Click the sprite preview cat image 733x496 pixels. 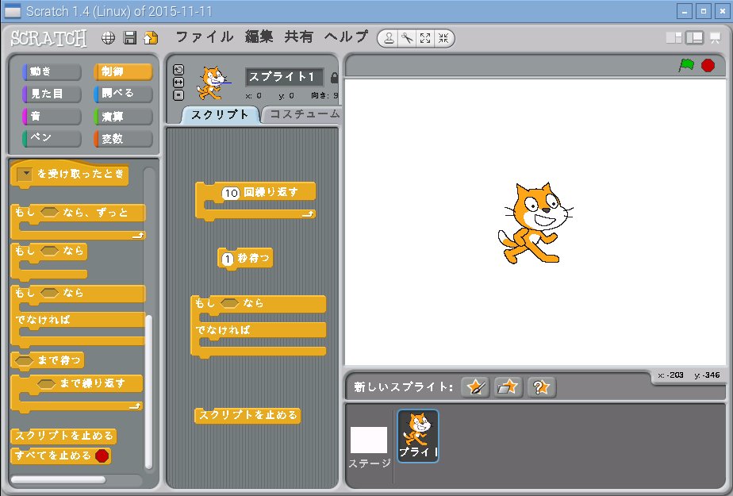coord(212,83)
